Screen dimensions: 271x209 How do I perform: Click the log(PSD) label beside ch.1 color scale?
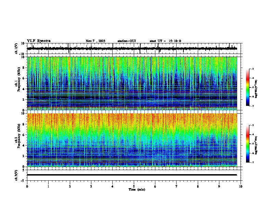tap(256, 89)
